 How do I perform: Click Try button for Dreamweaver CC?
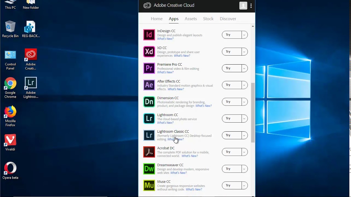(232, 169)
